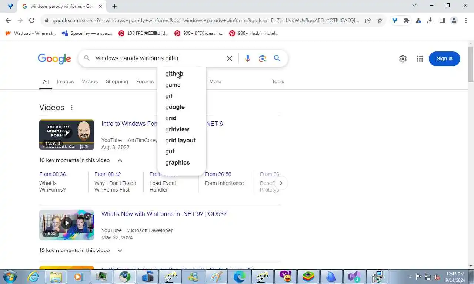Open the Extensions puzzle menu

click(407, 20)
